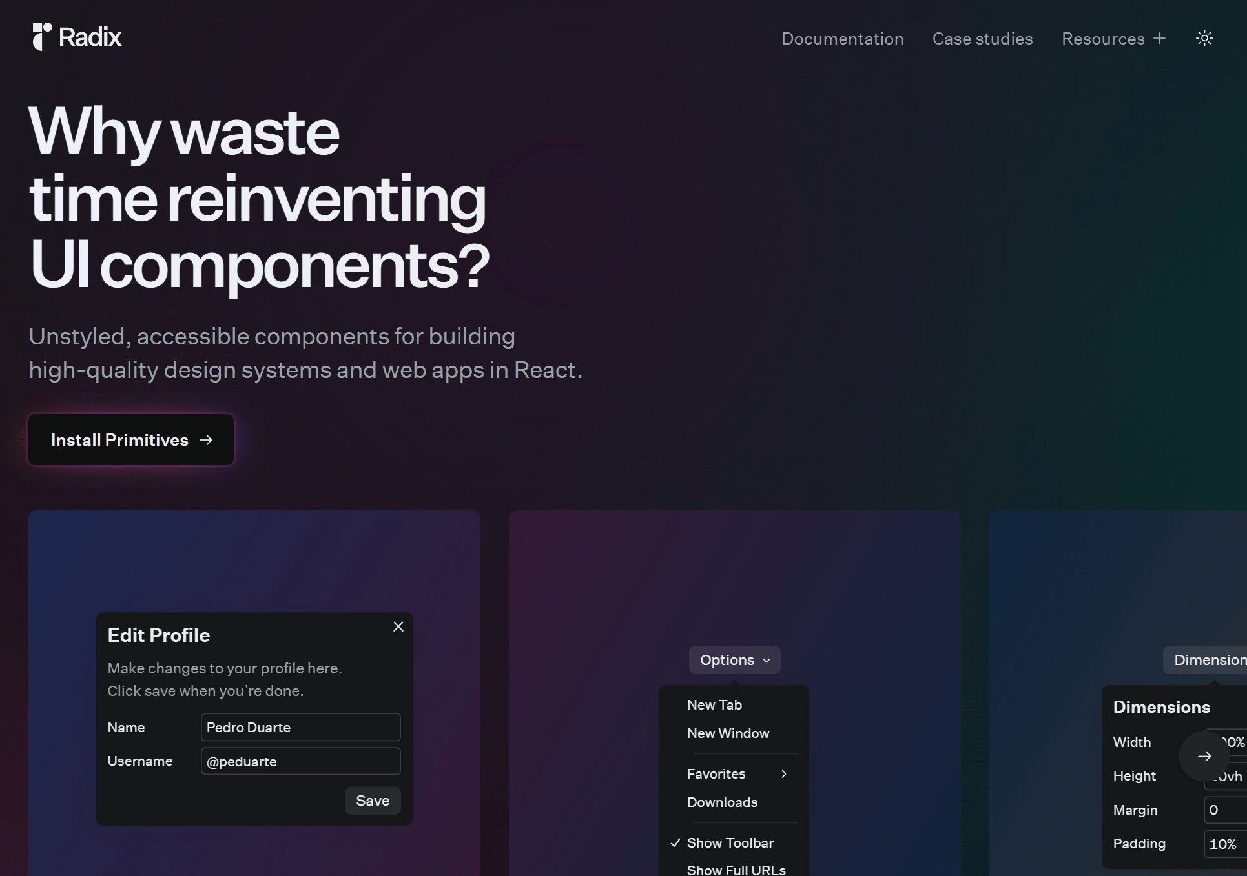The height and width of the screenshot is (876, 1247).
Task: Expand the Favorites submenu
Action: (736, 773)
